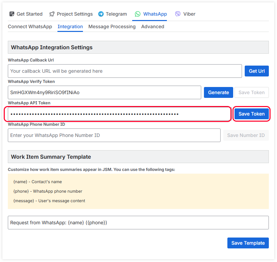The image size is (277, 262).
Task: Click the '{message} - User's message content' line
Action: click(x=49, y=201)
